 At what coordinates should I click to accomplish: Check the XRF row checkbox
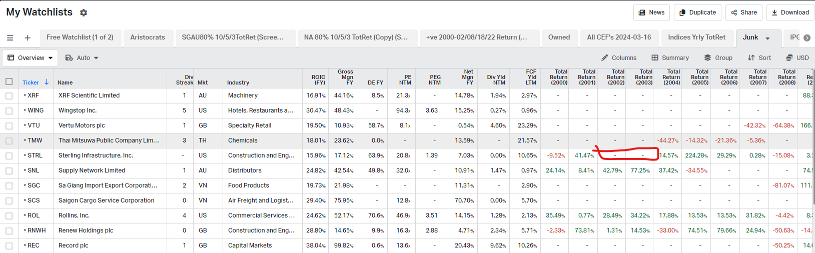[x=9, y=95]
